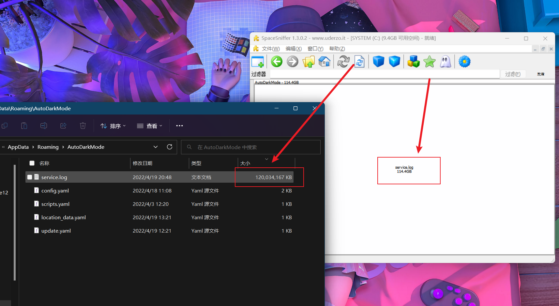Click the lighter blue cube icon
The width and height of the screenshot is (559, 306).
(x=394, y=61)
